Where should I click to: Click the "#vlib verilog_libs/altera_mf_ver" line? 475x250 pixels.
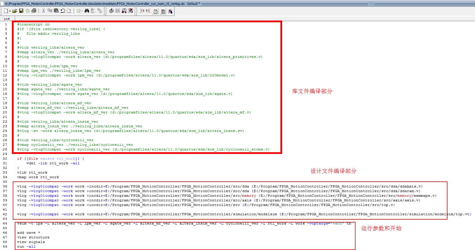(x=54, y=103)
